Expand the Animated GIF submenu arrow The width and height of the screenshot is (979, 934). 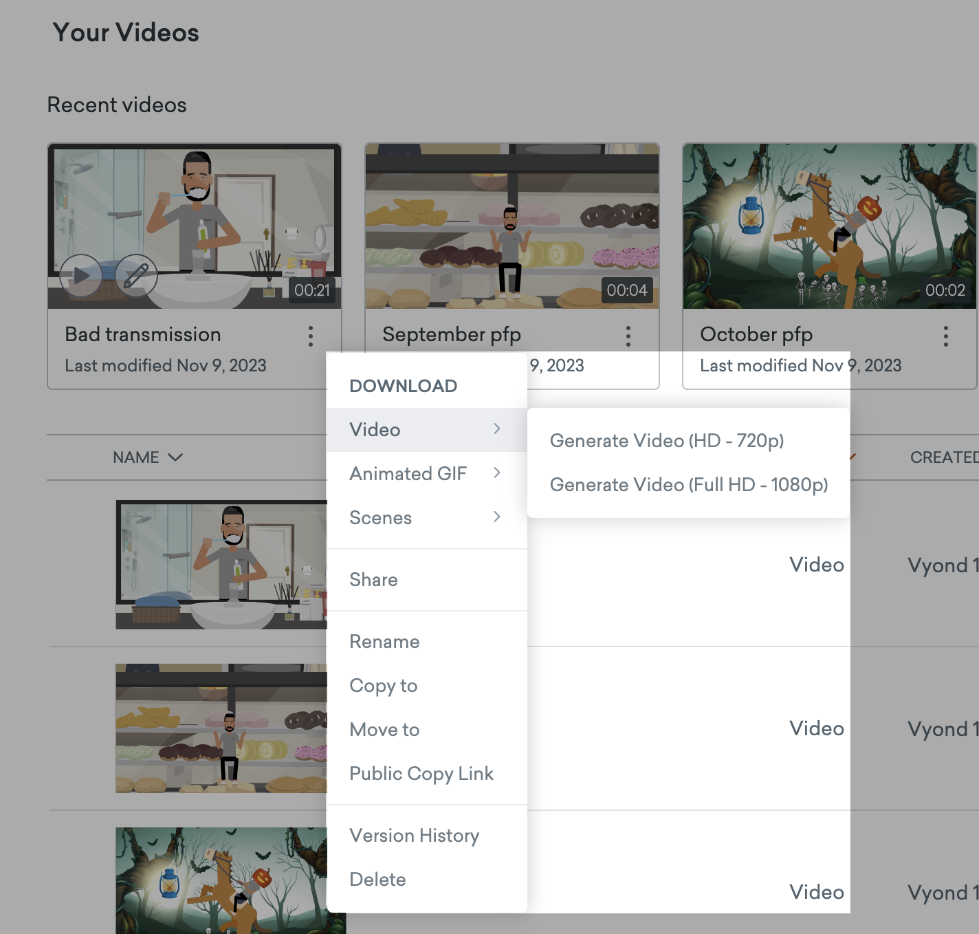point(497,473)
